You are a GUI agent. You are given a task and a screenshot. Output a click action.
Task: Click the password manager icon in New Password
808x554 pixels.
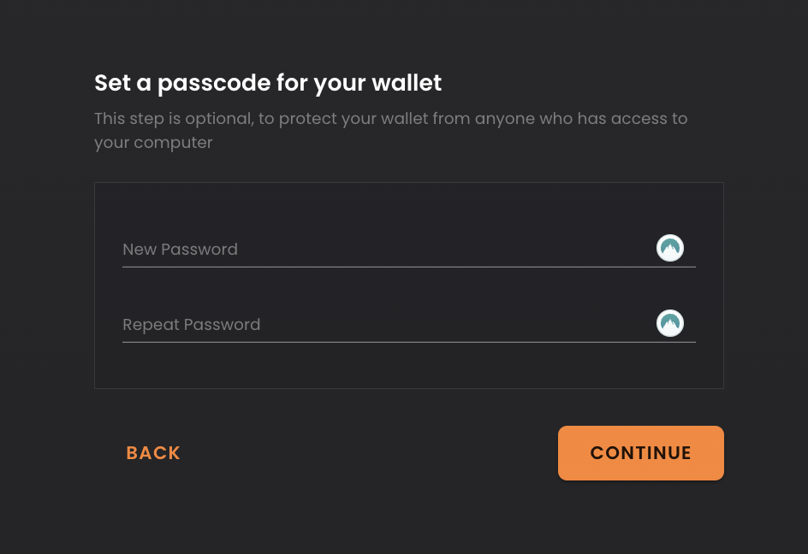tap(670, 249)
